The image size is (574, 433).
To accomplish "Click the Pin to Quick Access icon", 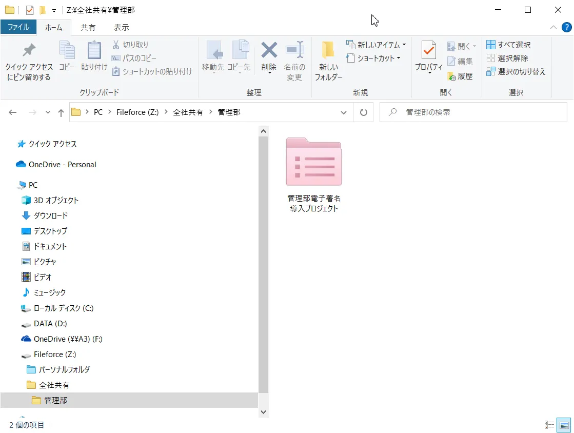I will click(29, 50).
